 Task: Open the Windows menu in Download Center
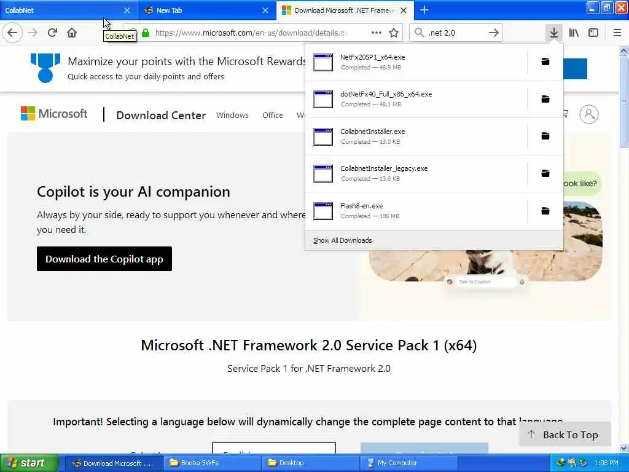tap(232, 115)
